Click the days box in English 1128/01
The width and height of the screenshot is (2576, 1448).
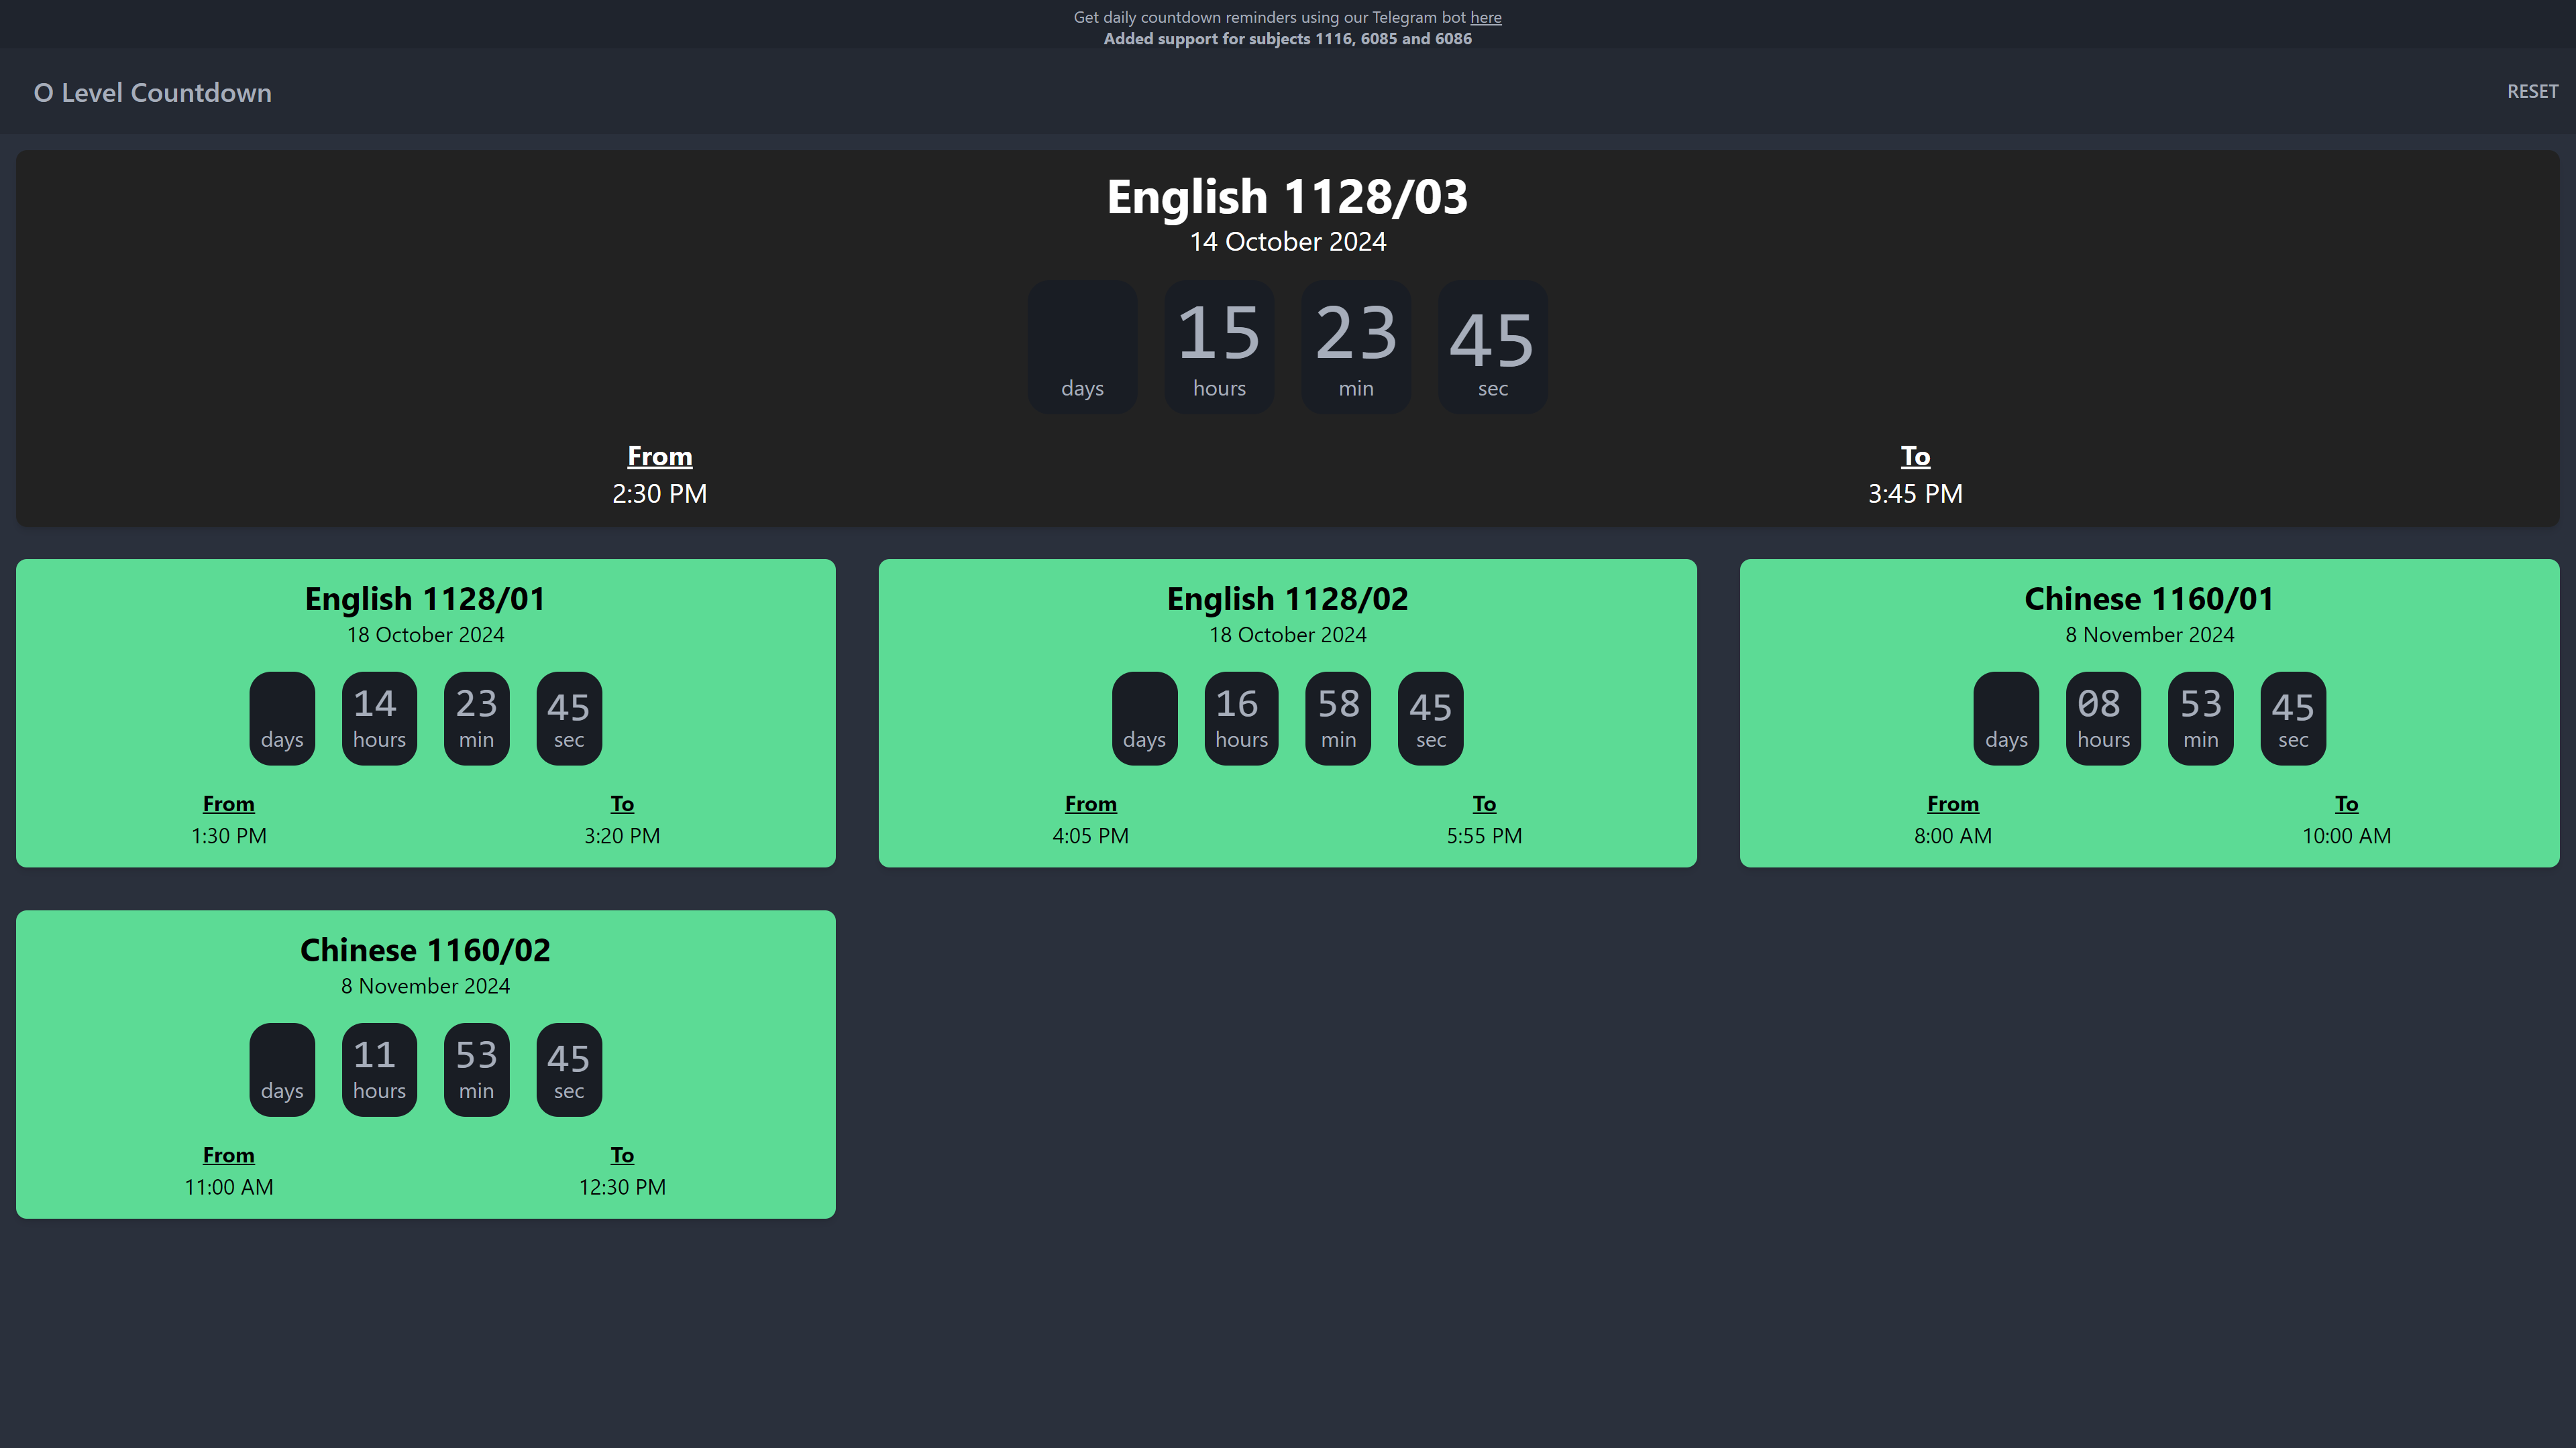click(282, 719)
